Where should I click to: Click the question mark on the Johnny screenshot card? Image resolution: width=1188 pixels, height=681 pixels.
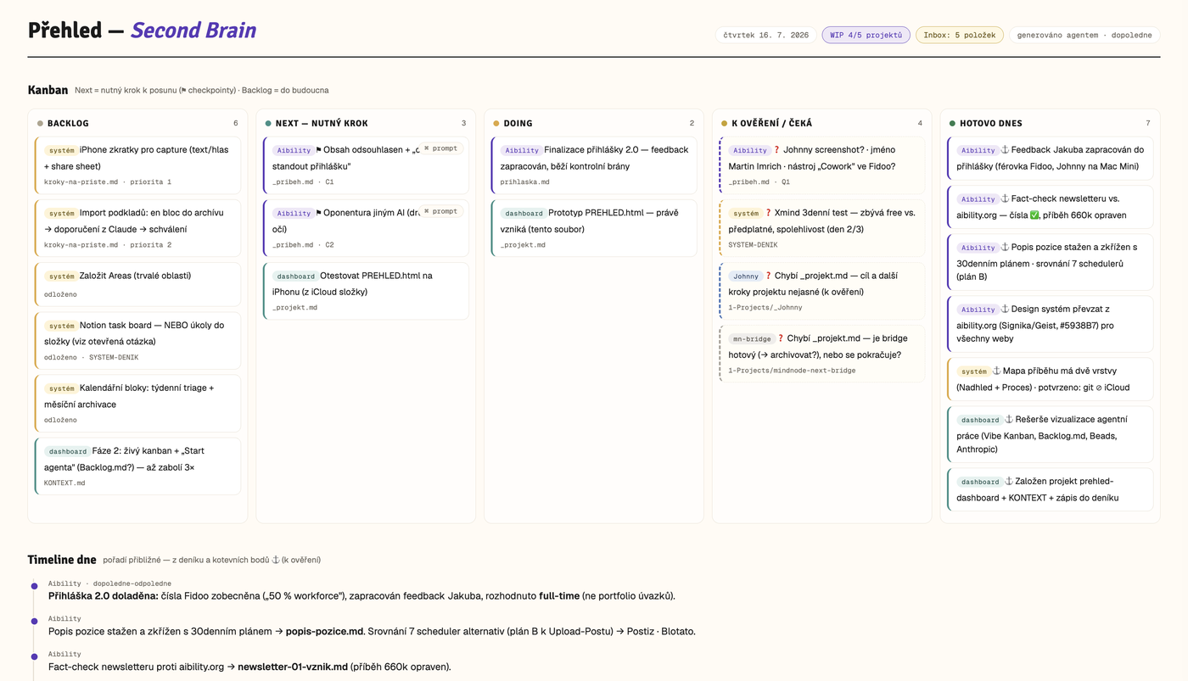[x=776, y=150]
